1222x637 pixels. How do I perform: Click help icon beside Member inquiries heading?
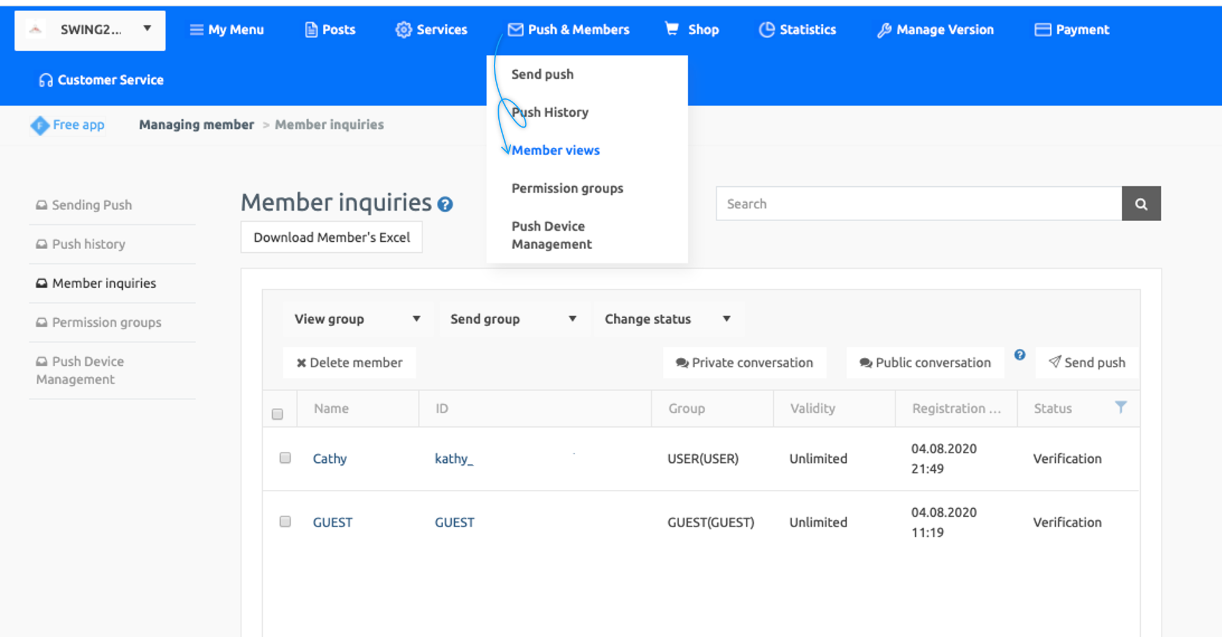click(445, 205)
